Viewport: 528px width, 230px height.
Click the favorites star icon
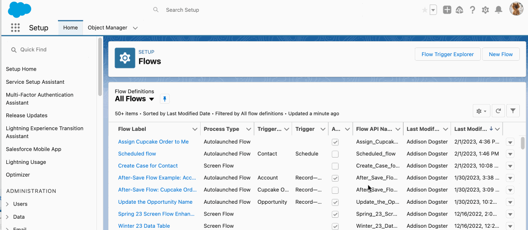click(425, 10)
